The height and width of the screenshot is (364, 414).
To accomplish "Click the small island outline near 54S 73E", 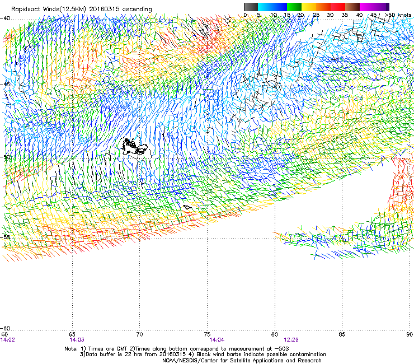I will 187,208.
